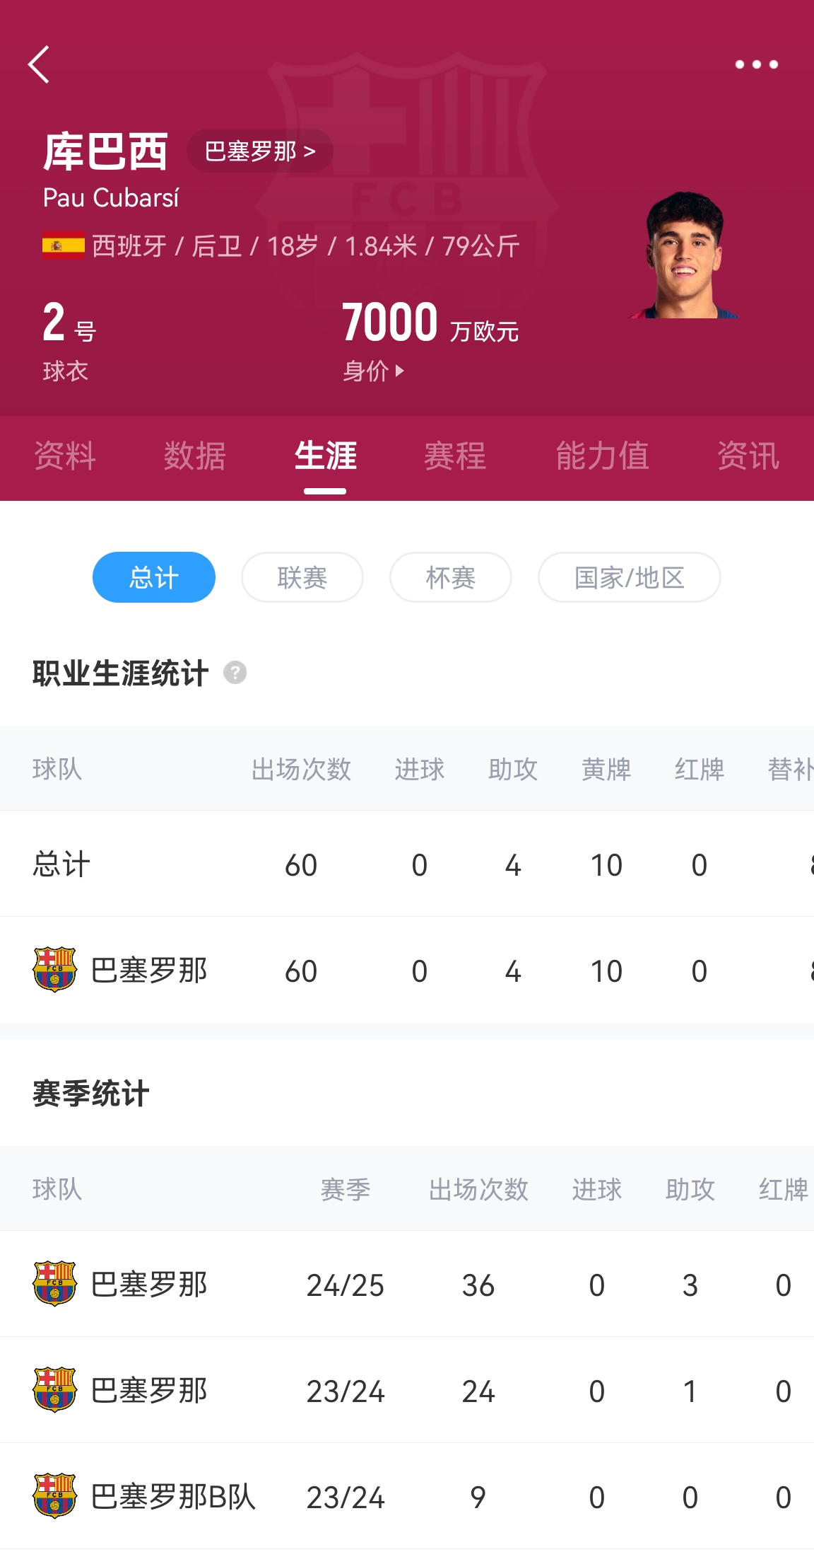The height and width of the screenshot is (1552, 814).
Task: Select the 杯赛 filter pill
Action: click(451, 577)
